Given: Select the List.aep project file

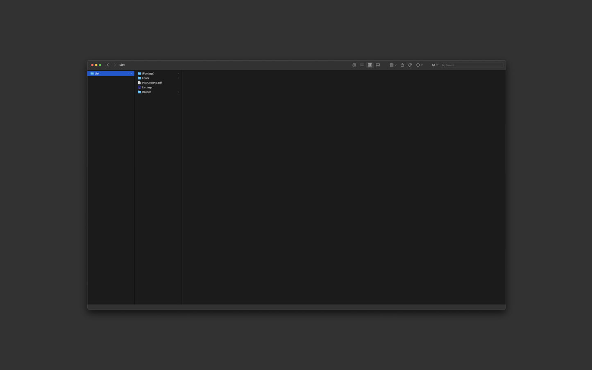Looking at the screenshot, I should tap(158, 88).
